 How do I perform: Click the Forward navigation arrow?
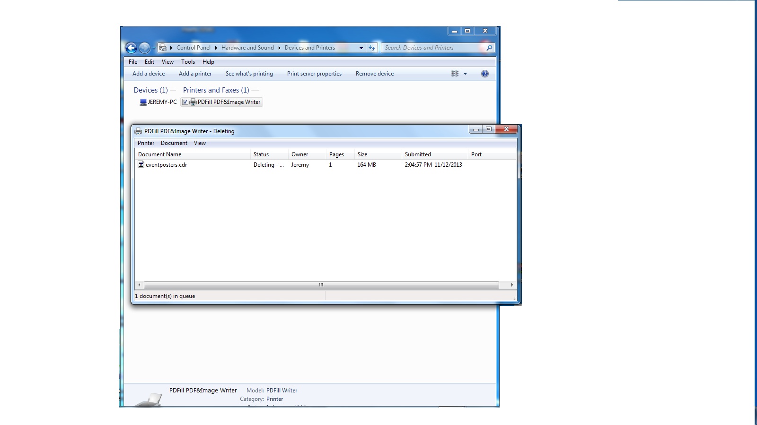click(x=144, y=48)
